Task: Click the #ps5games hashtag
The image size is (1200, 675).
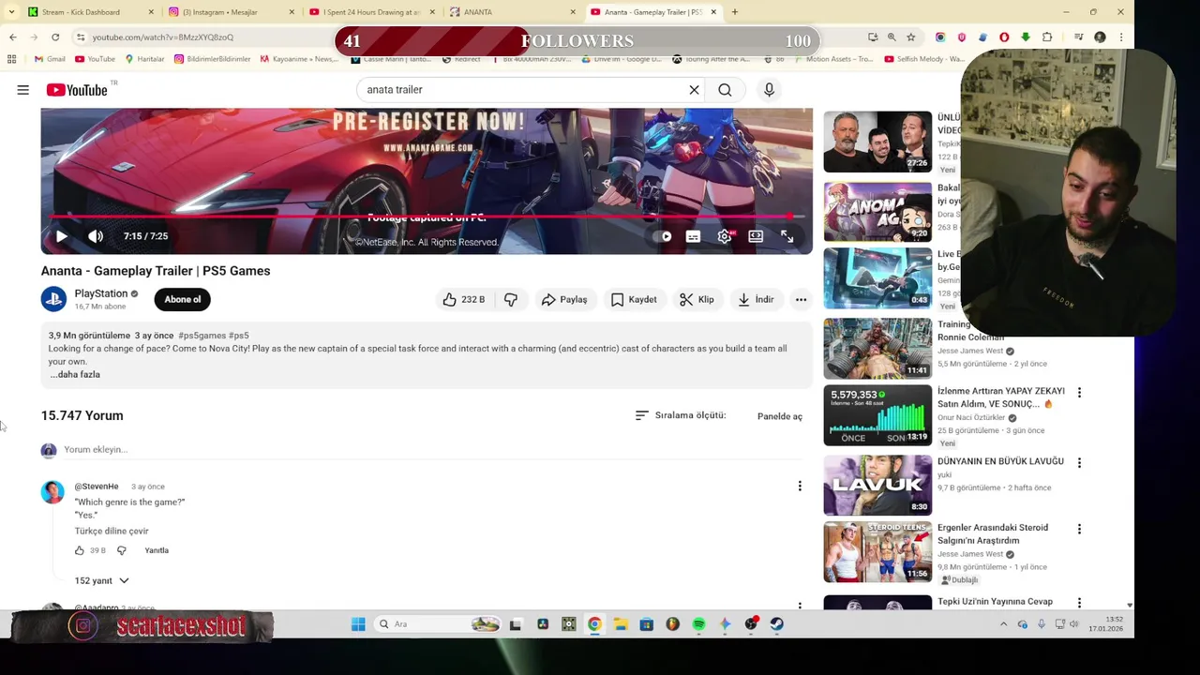Action: (202, 335)
